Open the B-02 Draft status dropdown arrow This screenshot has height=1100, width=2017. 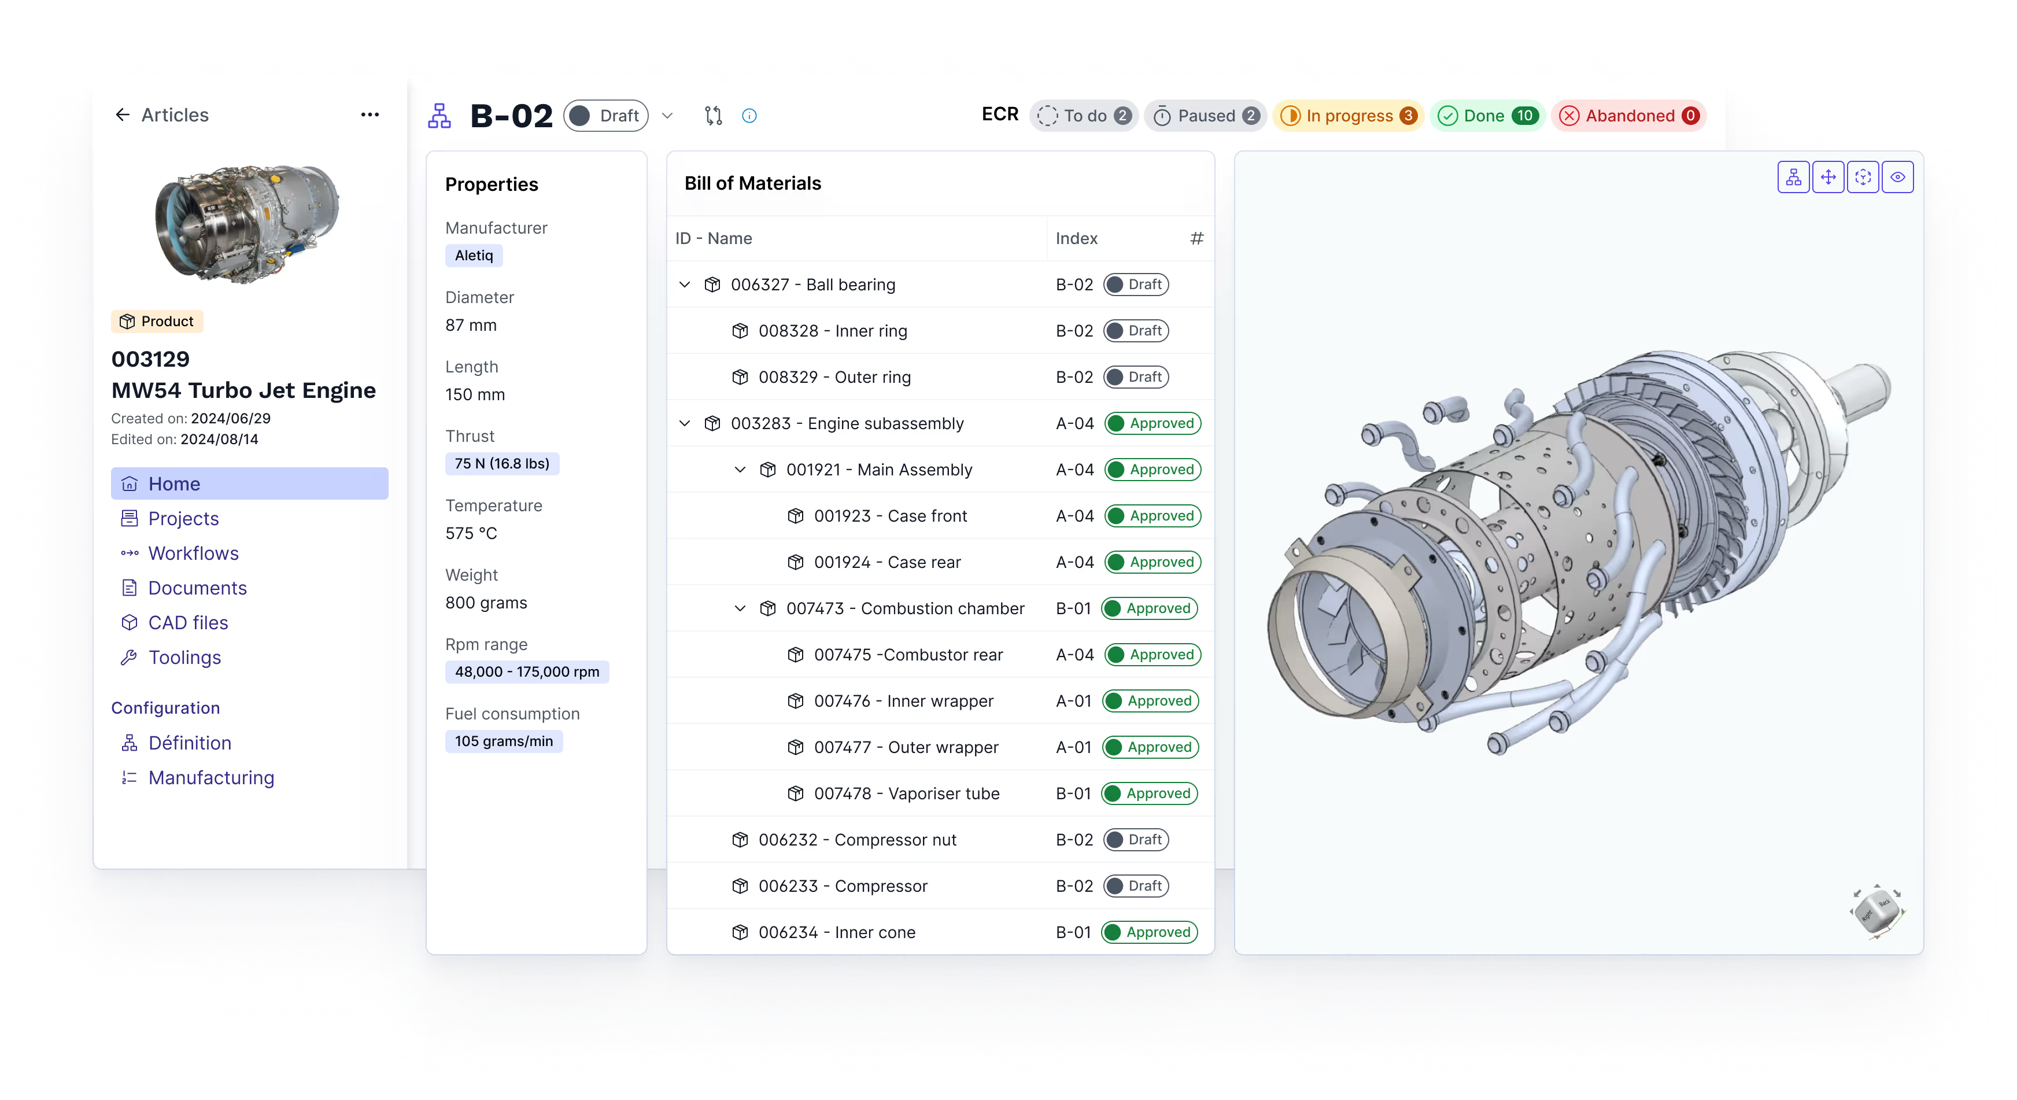point(667,116)
